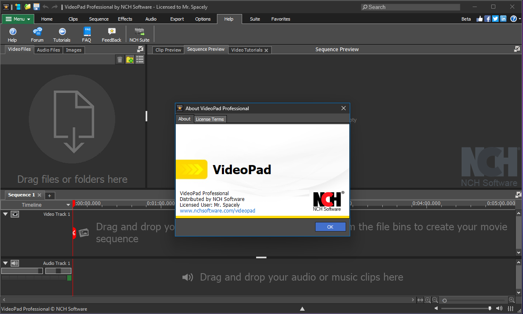The height and width of the screenshot is (314, 523).
Task: Click the blue help question mark icon
Action: pyautogui.click(x=514, y=19)
